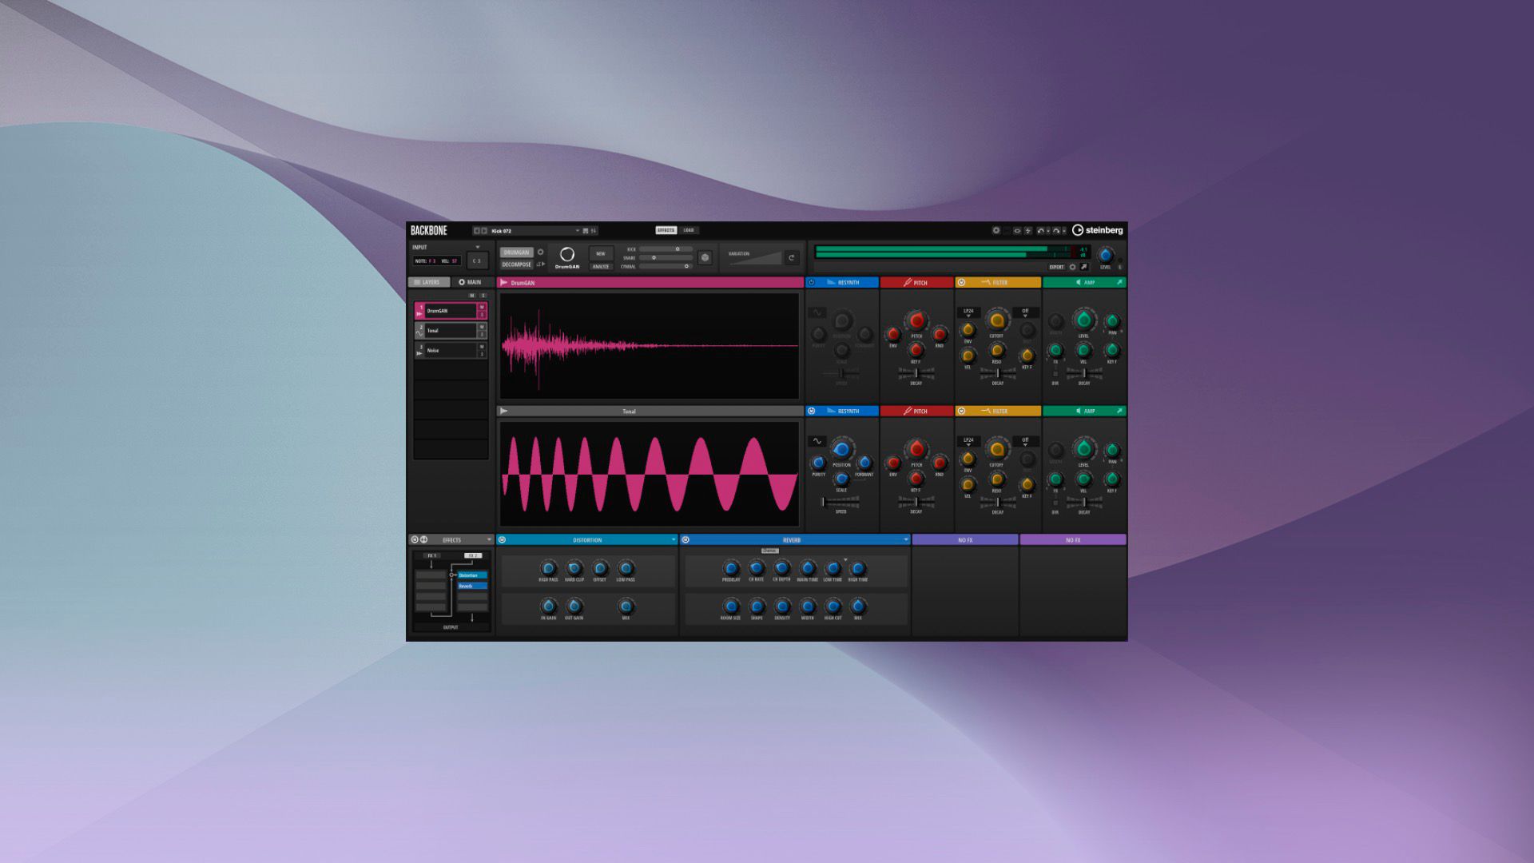Adjust the CYMBAL slider
Image resolution: width=1534 pixels, height=863 pixels.
(x=665, y=267)
